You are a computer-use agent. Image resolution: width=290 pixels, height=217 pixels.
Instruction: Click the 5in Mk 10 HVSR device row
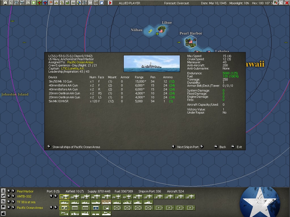tap(112, 101)
